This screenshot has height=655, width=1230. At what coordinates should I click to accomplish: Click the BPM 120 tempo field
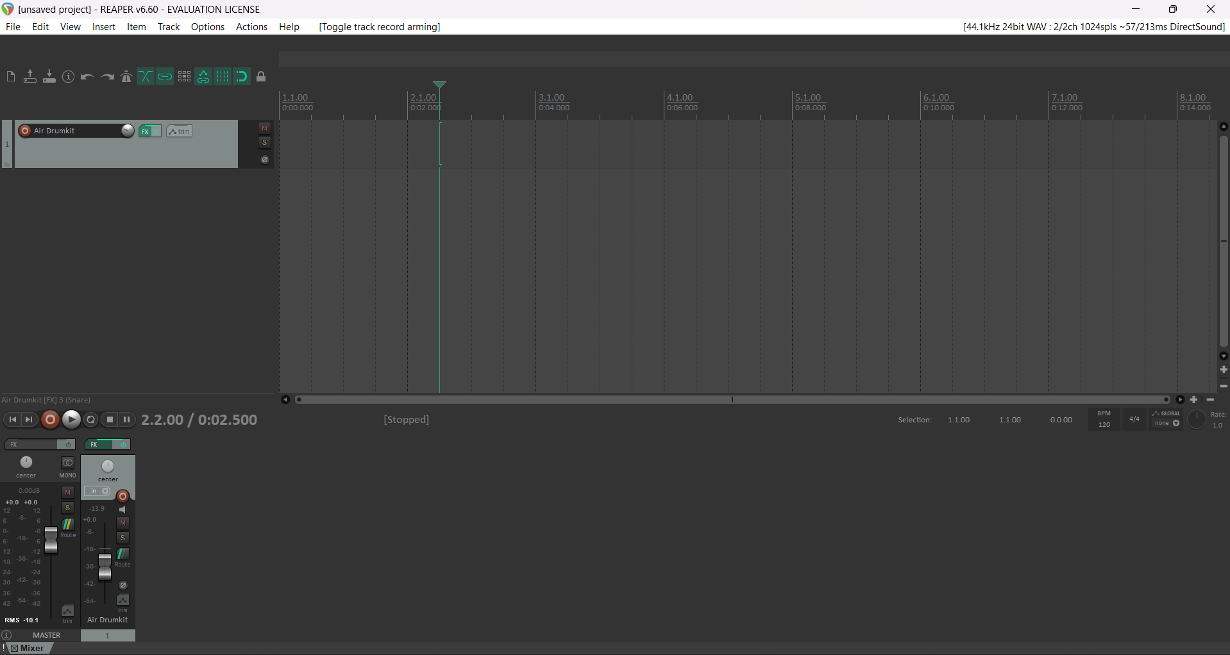[1104, 419]
